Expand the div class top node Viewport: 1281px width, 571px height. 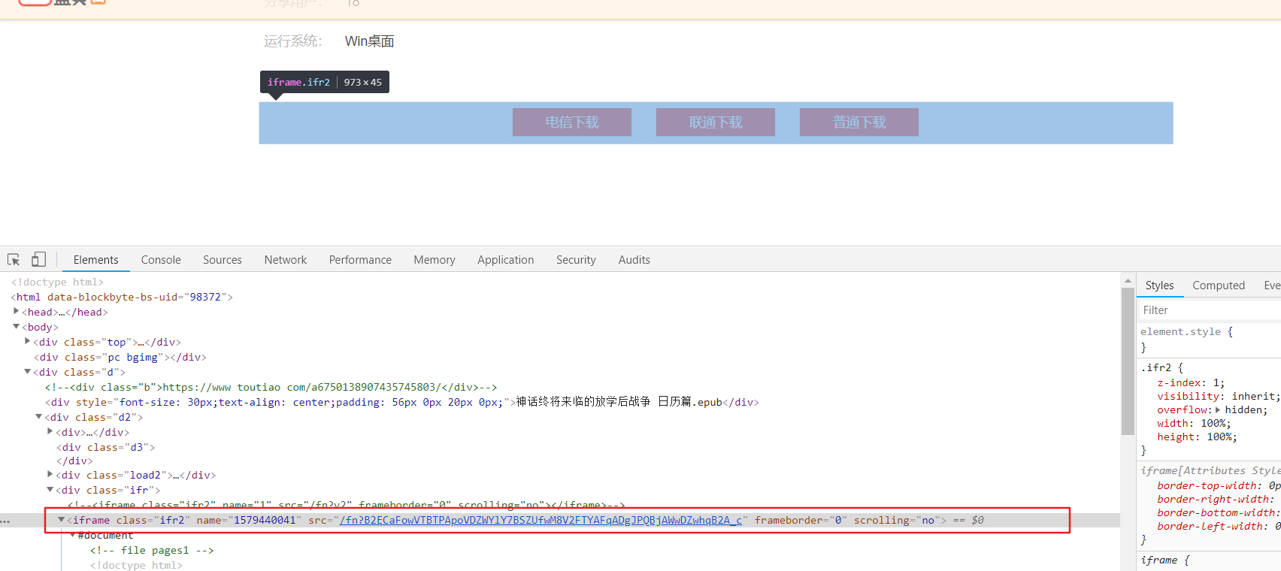pos(28,341)
